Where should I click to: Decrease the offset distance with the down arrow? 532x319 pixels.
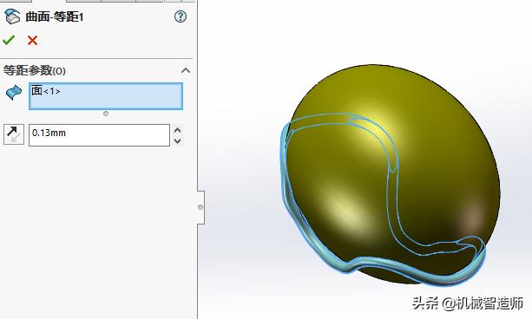(177, 140)
